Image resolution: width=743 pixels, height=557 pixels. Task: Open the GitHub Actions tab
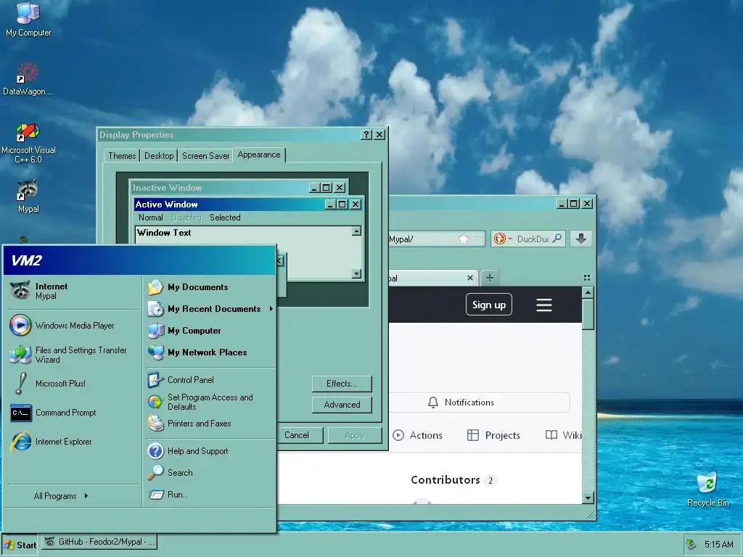pyautogui.click(x=418, y=435)
